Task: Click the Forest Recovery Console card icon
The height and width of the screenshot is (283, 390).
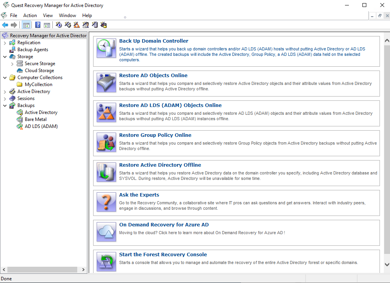Action: tap(106, 262)
